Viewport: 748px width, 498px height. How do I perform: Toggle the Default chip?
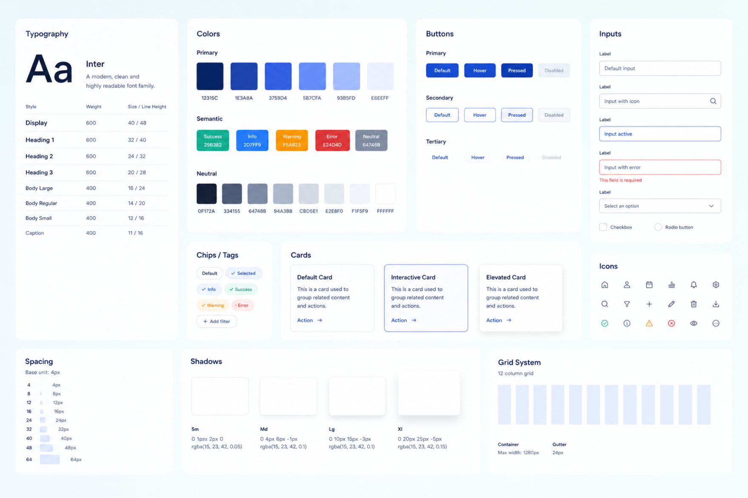tap(210, 273)
